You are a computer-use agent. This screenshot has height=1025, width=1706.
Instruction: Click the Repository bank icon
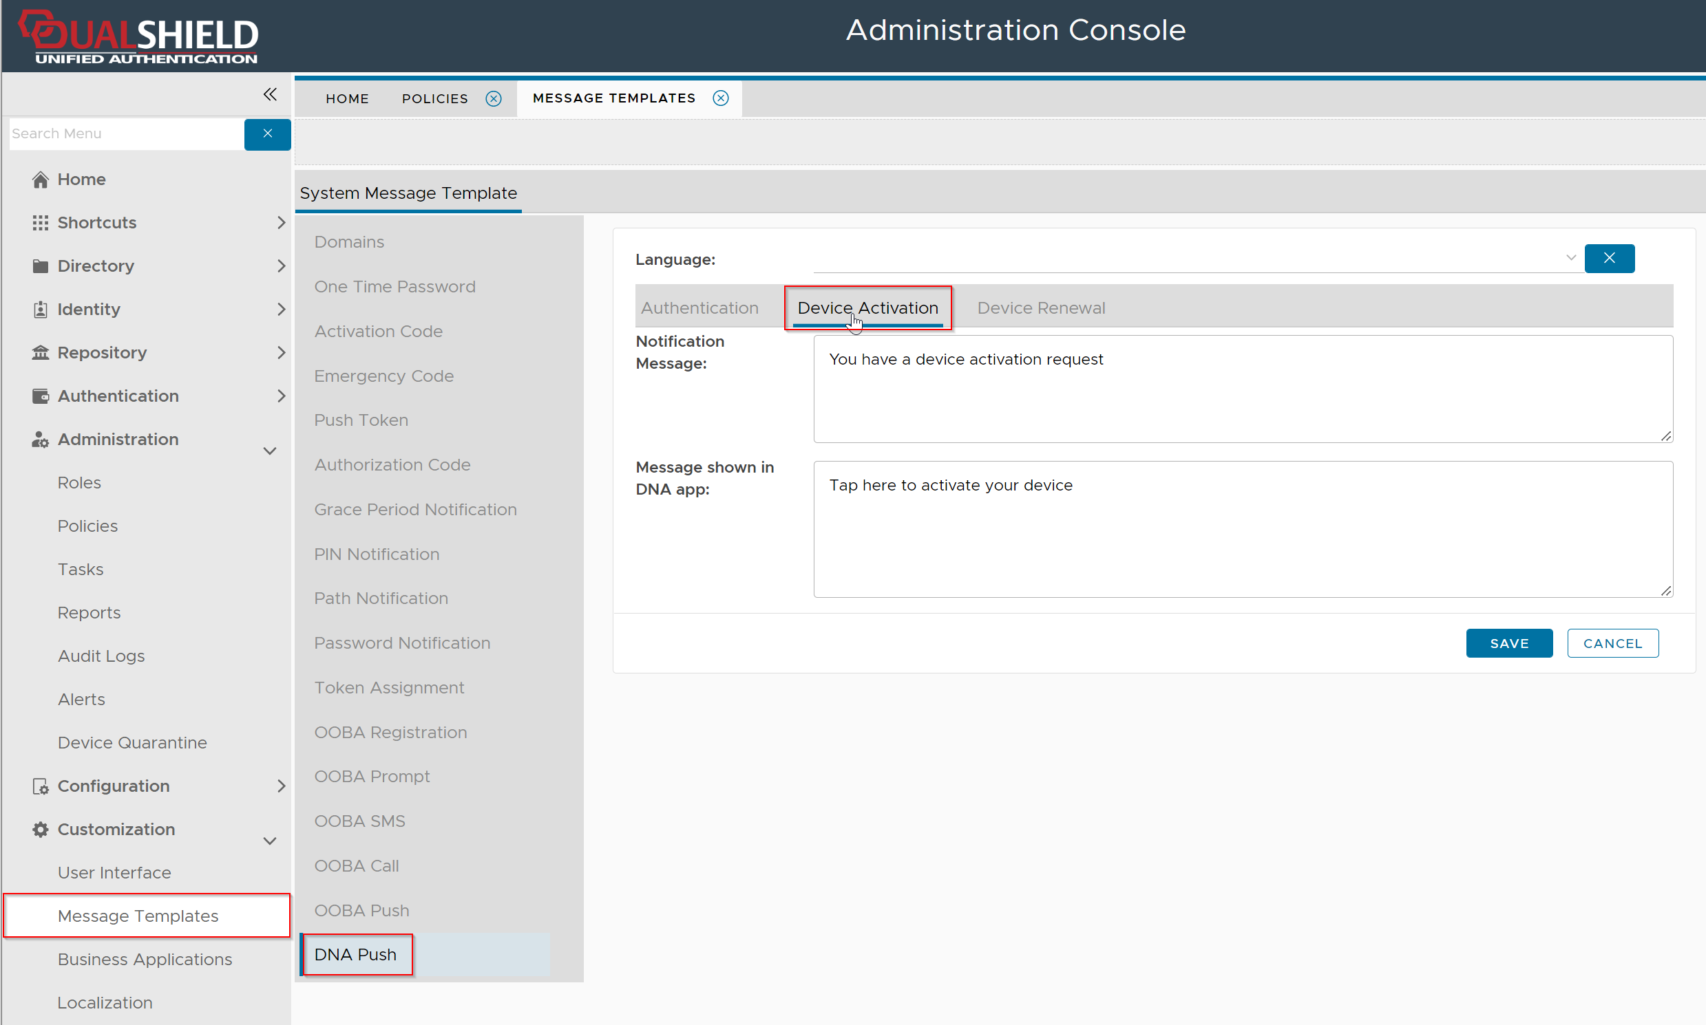40,353
